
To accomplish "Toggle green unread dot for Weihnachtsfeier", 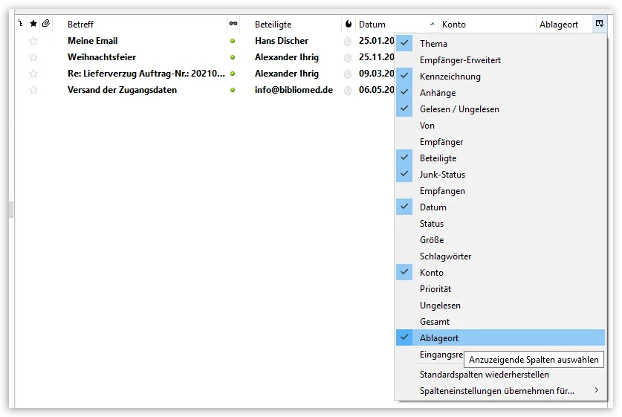I will pyautogui.click(x=233, y=57).
